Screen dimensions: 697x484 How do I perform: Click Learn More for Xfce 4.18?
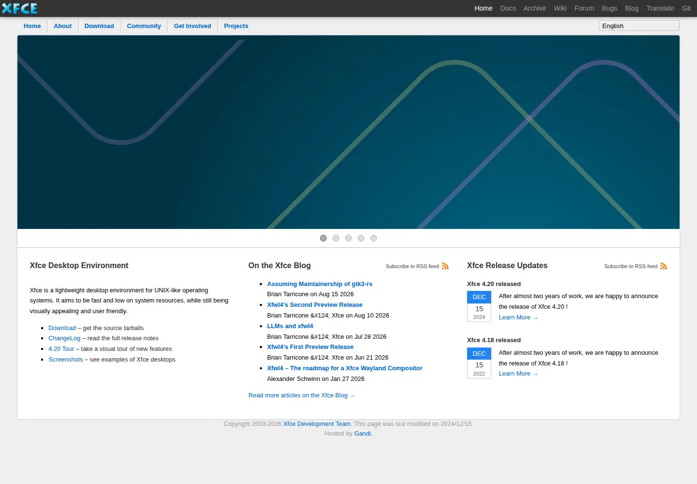click(x=518, y=374)
